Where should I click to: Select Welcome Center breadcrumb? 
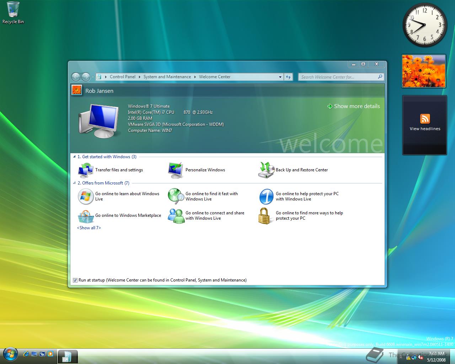215,77
